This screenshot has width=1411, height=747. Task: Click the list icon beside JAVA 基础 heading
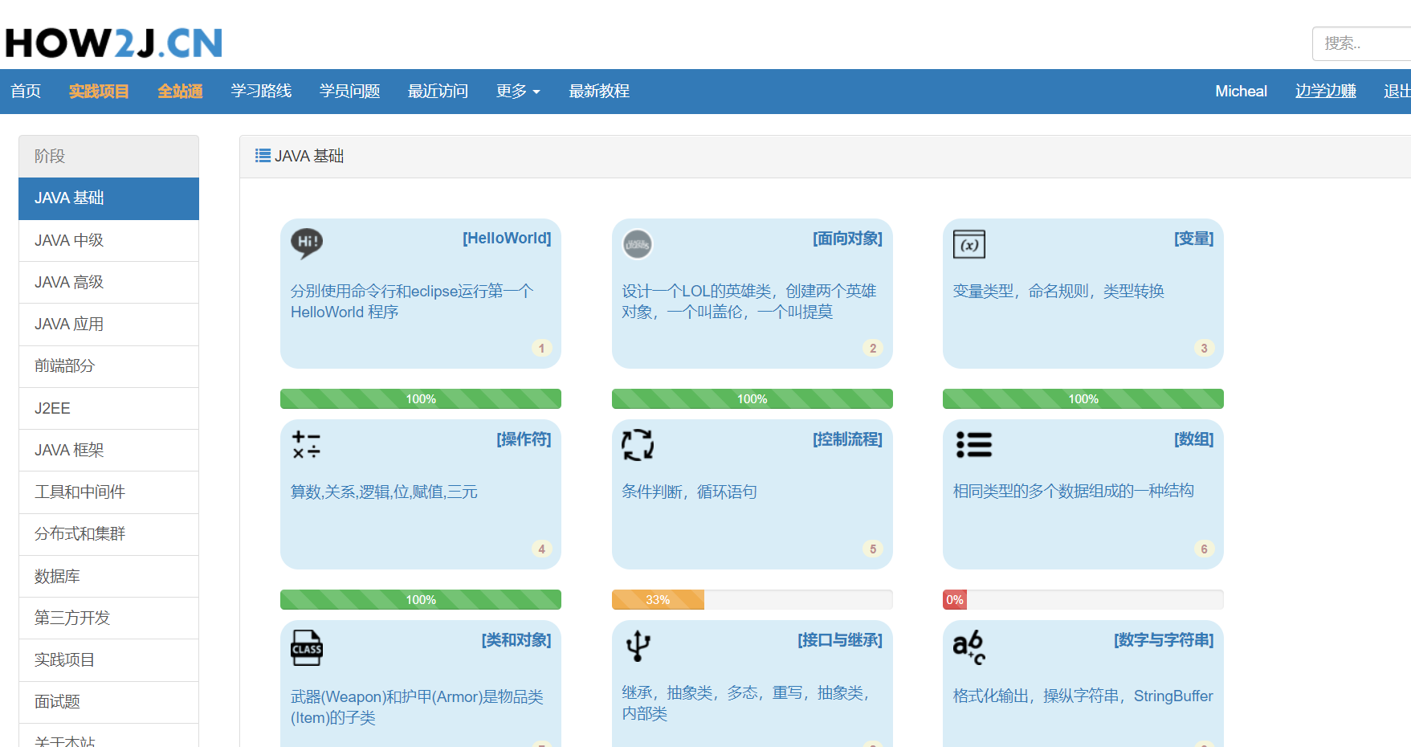tap(263, 156)
